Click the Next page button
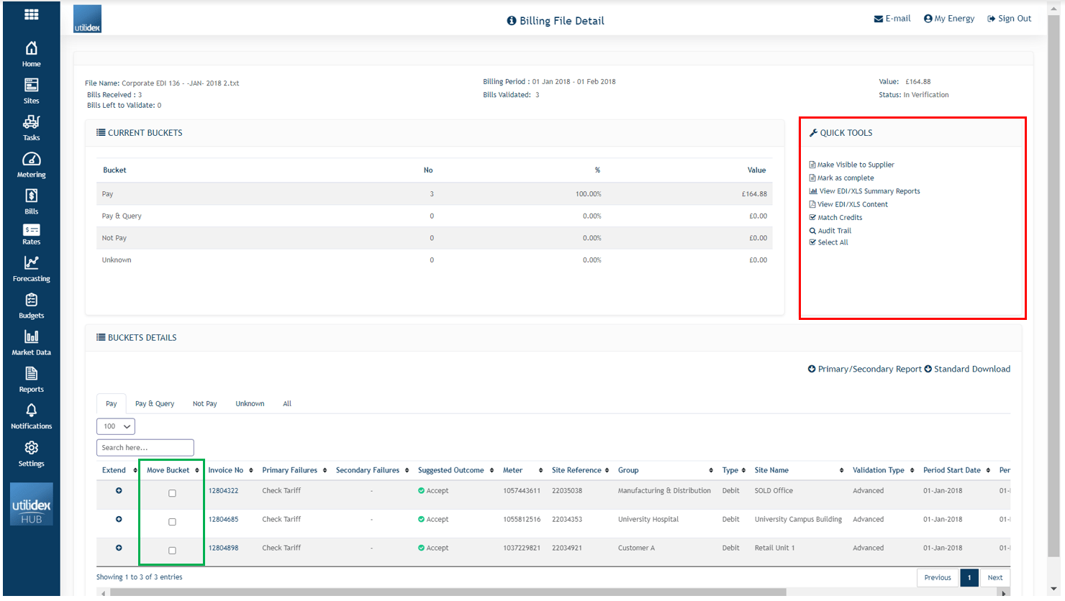1065x601 pixels. coord(995,578)
